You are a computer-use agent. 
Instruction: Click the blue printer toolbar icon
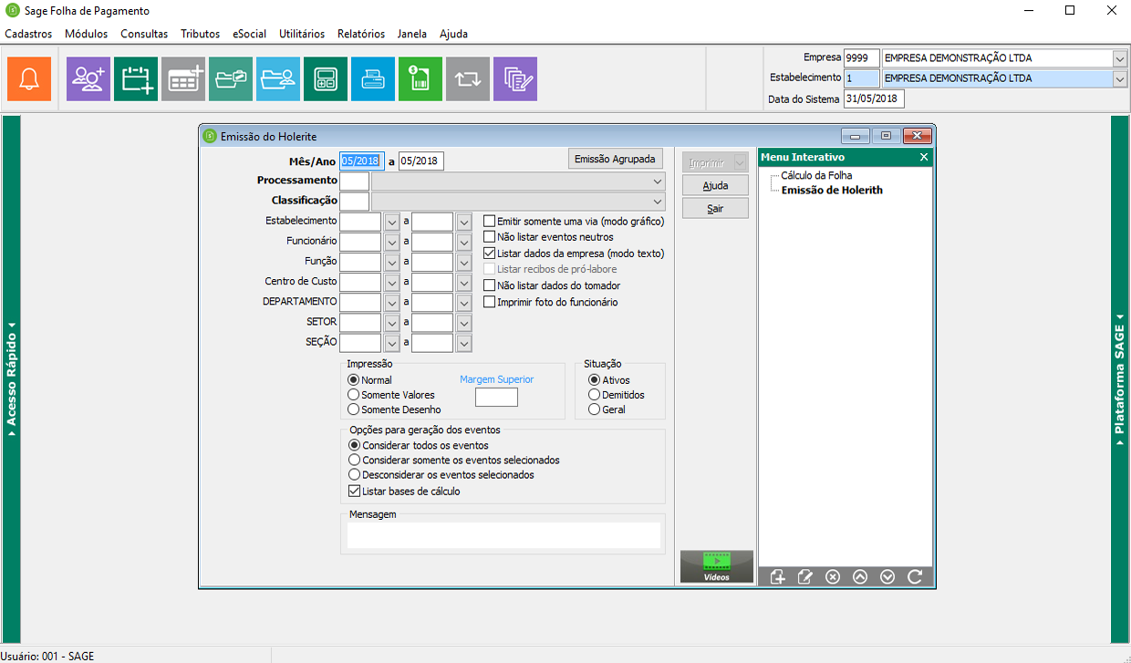point(373,79)
